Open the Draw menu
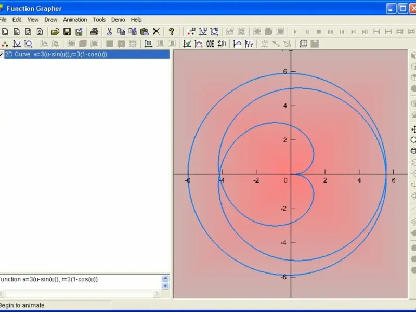 51,20
